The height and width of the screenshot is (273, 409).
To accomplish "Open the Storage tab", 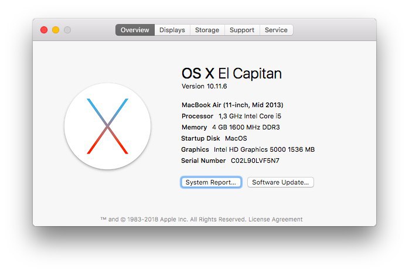I will (x=207, y=30).
